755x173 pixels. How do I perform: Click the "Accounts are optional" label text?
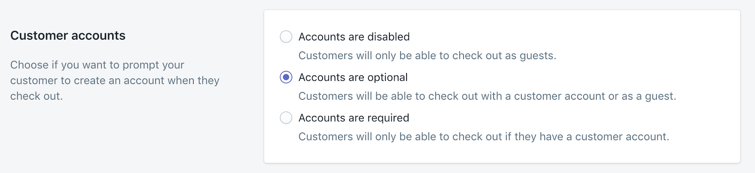(x=353, y=77)
